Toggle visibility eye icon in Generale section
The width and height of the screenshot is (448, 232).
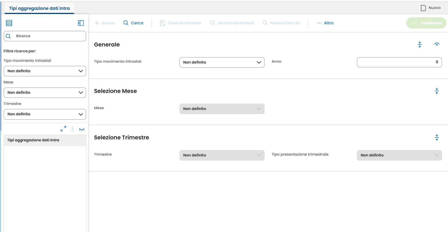tap(437, 44)
